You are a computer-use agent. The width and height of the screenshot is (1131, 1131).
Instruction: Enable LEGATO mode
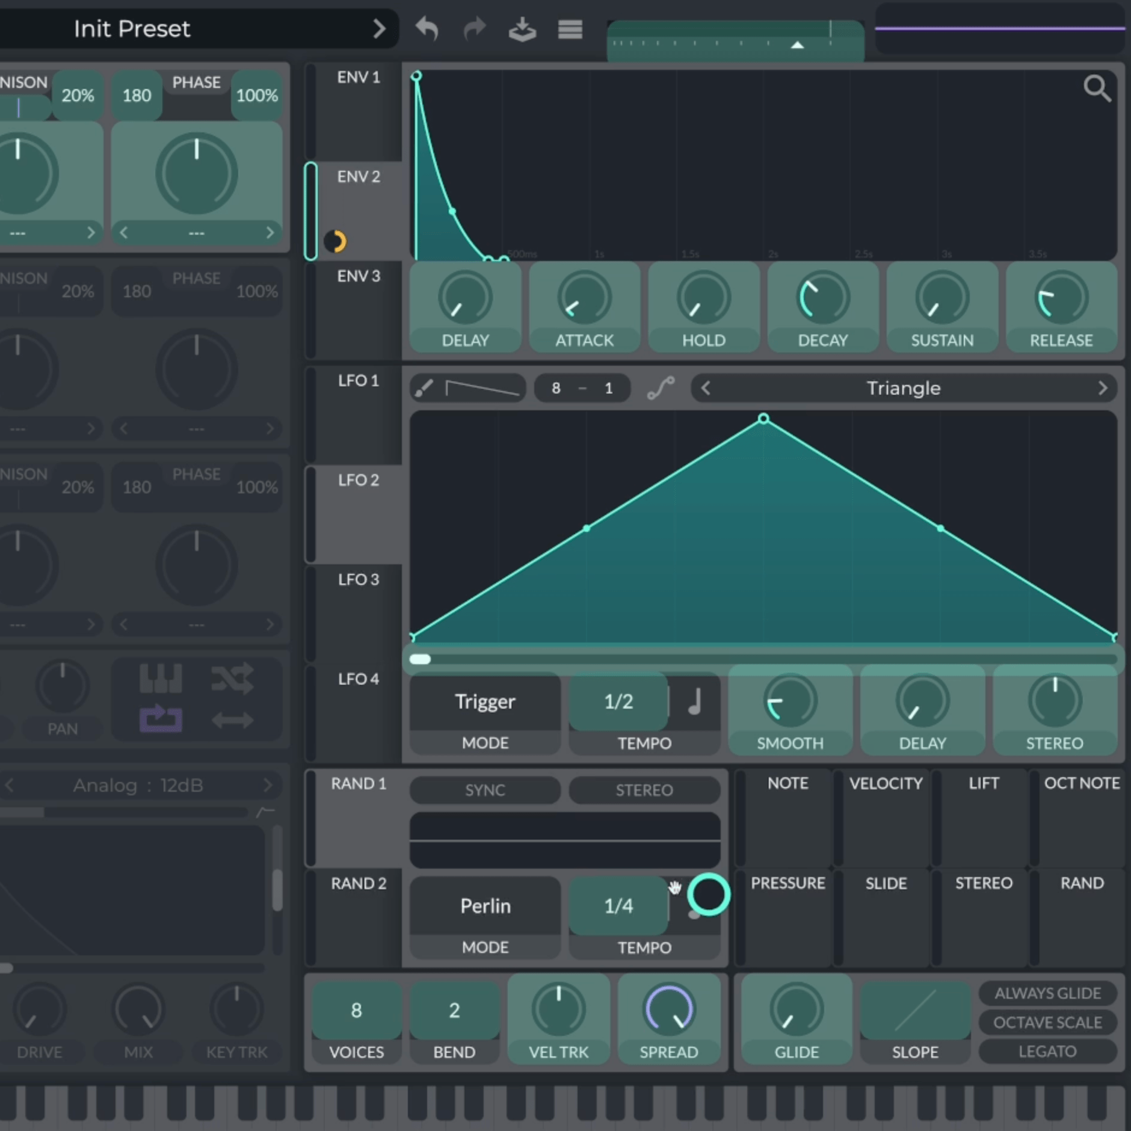pos(1047,1052)
